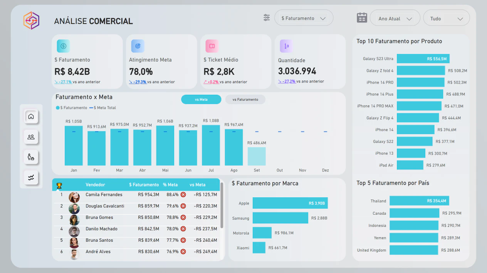Select the vs Meta toggle button
The width and height of the screenshot is (487, 273).
(201, 99)
